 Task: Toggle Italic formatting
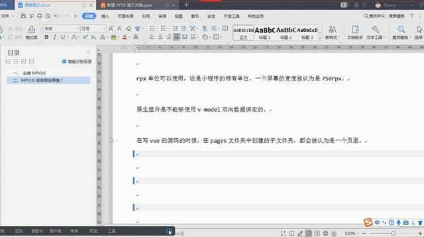click(x=54, y=37)
